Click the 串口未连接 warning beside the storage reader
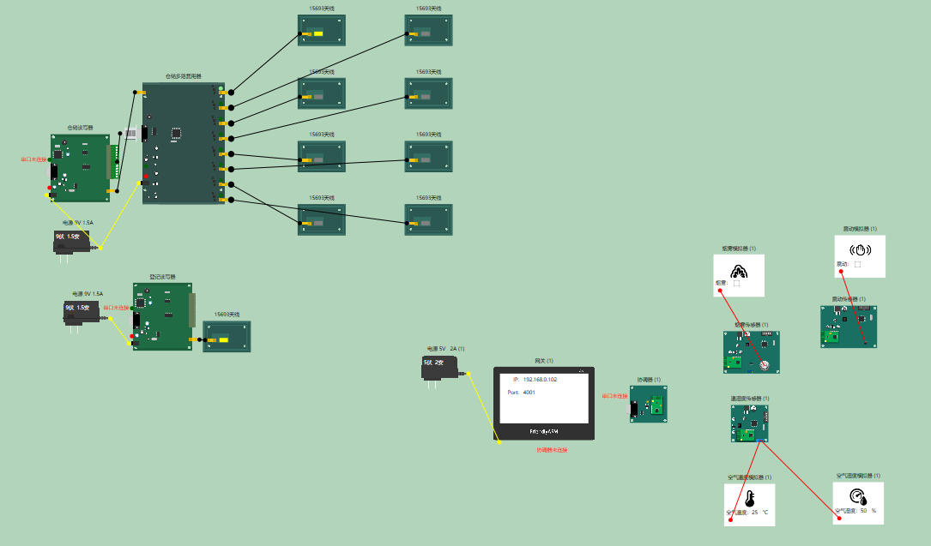 [x=33, y=159]
